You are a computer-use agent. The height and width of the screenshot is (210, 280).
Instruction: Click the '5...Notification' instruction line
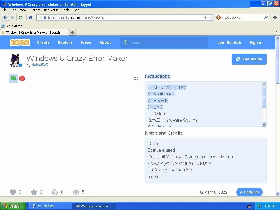pyautogui.click(x=161, y=94)
